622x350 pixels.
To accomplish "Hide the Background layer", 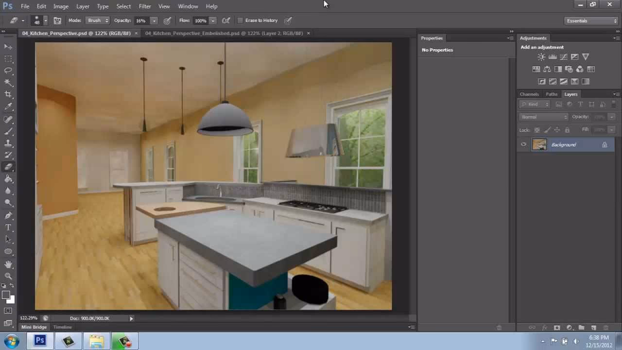I will [523, 144].
